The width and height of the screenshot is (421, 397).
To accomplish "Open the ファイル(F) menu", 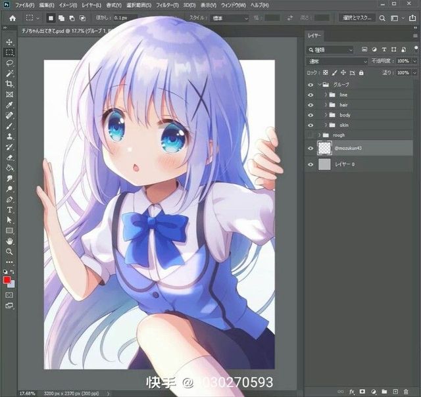I will (25, 5).
